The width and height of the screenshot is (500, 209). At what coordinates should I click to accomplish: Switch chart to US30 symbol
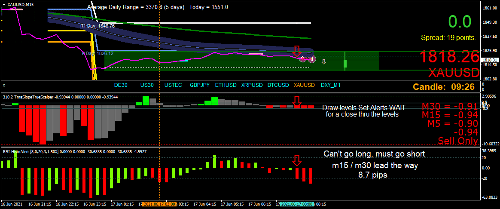pyautogui.click(x=147, y=85)
